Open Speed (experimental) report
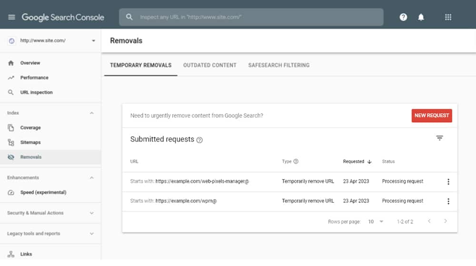 (43, 192)
